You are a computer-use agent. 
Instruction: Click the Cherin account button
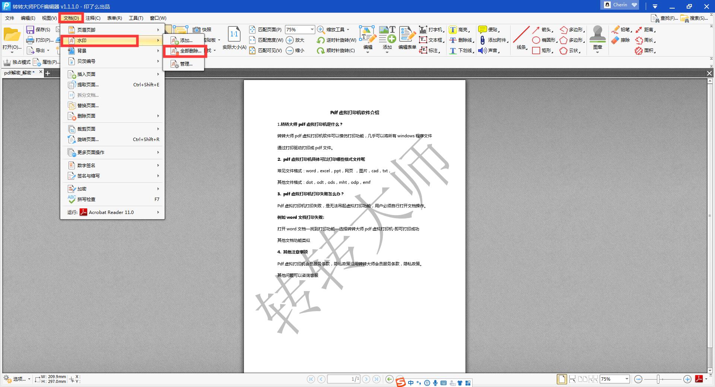coord(620,5)
